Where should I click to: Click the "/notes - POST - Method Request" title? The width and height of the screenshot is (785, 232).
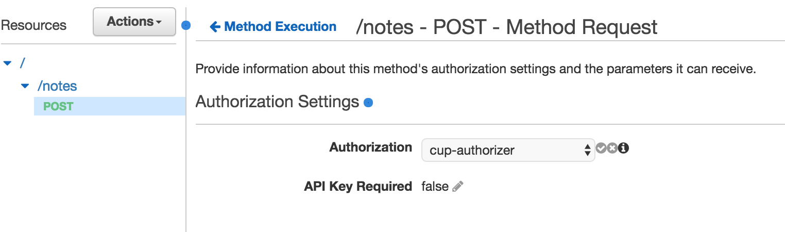point(507,27)
